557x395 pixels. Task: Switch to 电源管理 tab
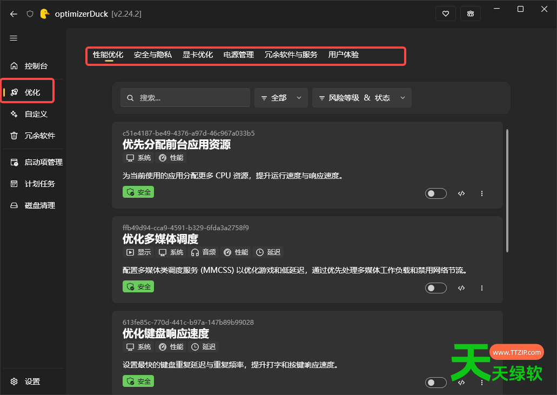point(239,55)
